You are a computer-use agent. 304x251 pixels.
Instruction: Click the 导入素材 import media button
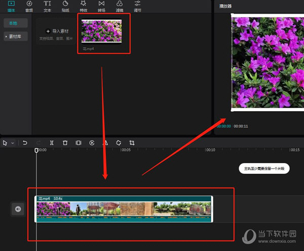pos(57,31)
